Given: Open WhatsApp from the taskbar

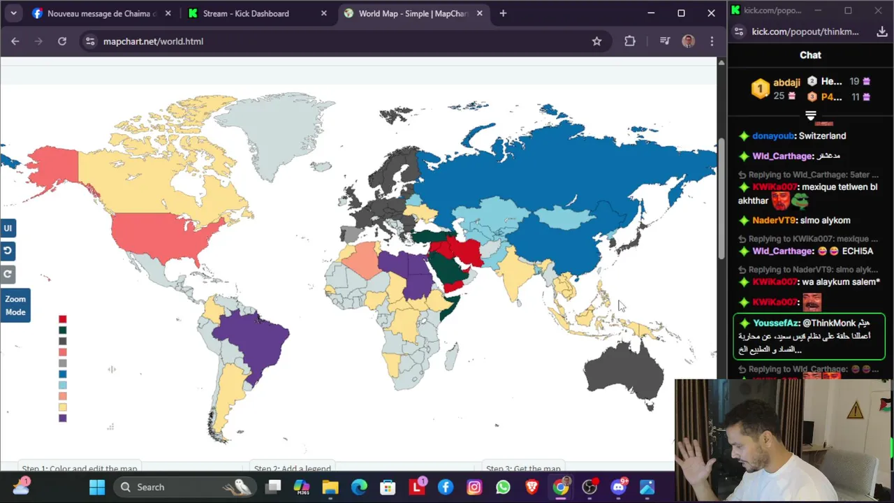Looking at the screenshot, I should pos(503,487).
